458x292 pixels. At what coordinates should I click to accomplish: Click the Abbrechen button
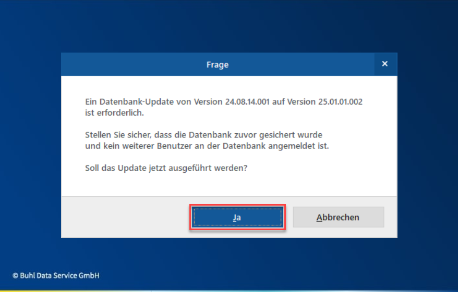click(x=338, y=217)
